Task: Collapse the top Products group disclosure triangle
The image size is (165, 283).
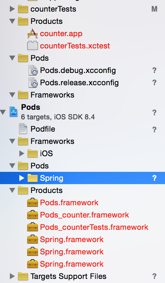Action: (x=12, y=21)
